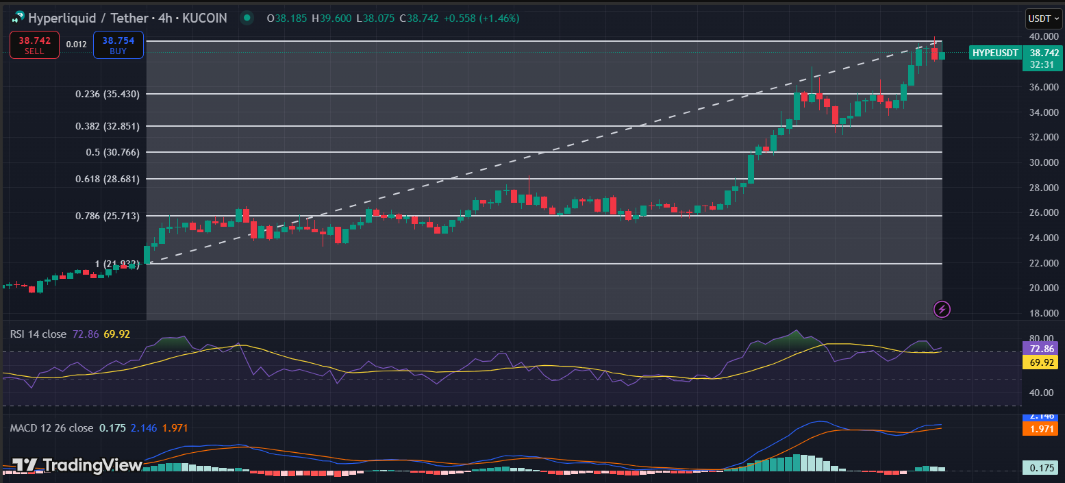Click the green market status dot
The image size is (1065, 483).
[x=247, y=18]
